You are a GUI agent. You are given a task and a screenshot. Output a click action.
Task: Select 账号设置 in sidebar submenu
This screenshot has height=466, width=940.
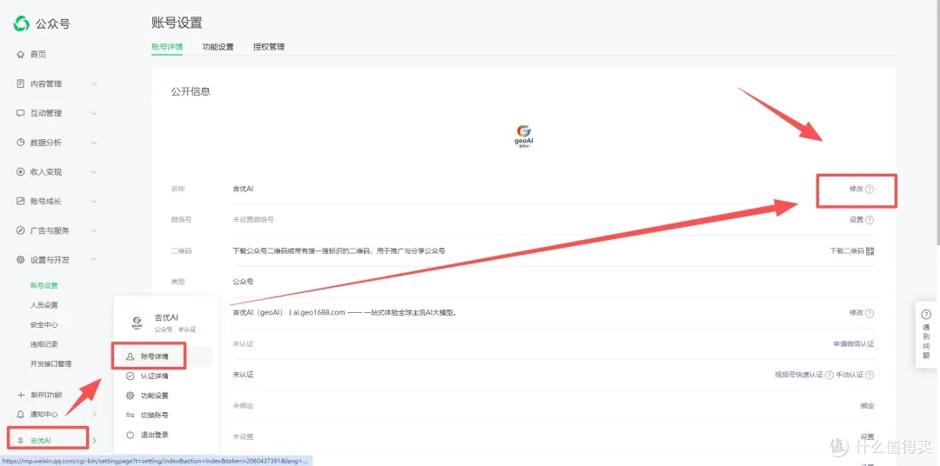tap(44, 286)
